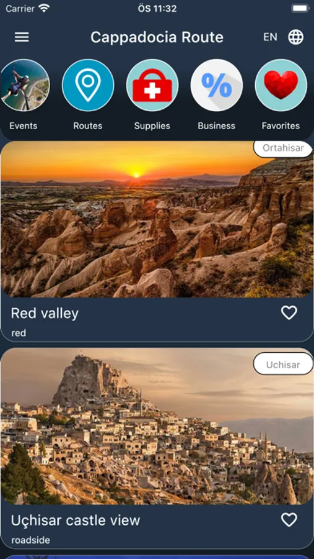This screenshot has width=314, height=559.
Task: Select the Routes category label
Action: point(88,126)
